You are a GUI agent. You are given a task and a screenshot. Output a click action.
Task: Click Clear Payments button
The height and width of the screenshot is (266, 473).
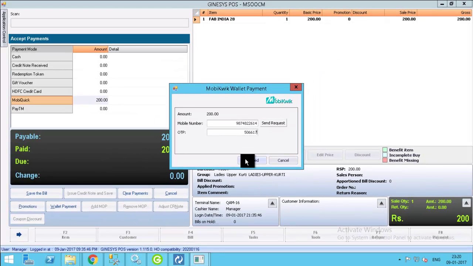(135, 193)
